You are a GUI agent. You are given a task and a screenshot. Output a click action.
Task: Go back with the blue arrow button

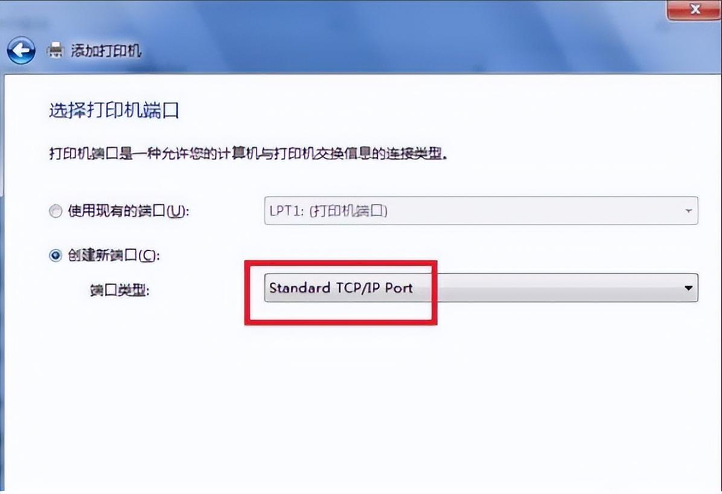coord(21,50)
